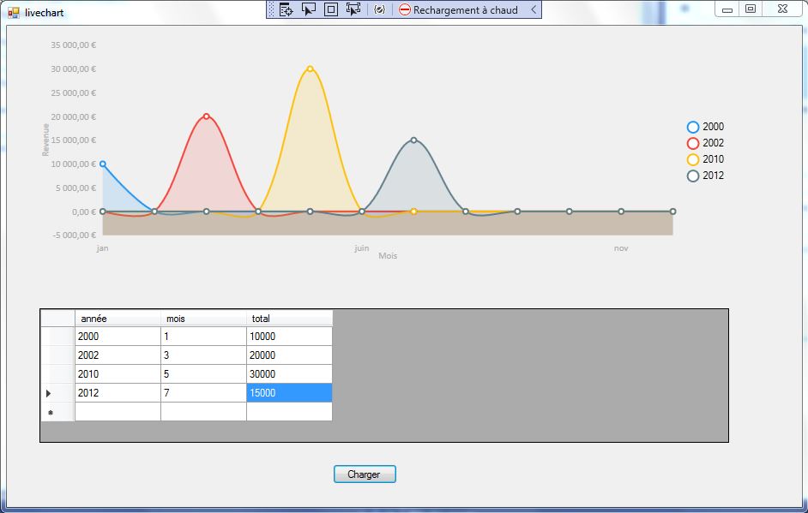Click the empty mois cell in new row
This screenshot has height=513, width=808.
click(203, 412)
